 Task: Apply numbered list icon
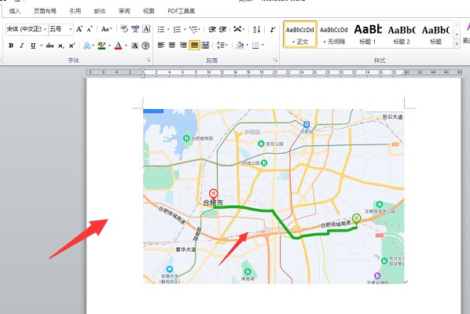click(x=177, y=29)
